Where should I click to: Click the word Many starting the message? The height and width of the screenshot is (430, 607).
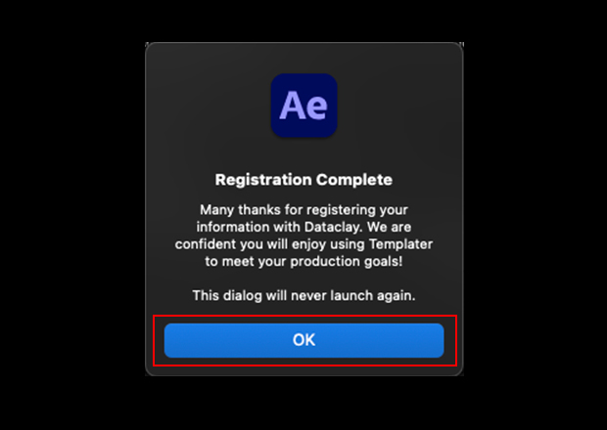click(x=216, y=209)
